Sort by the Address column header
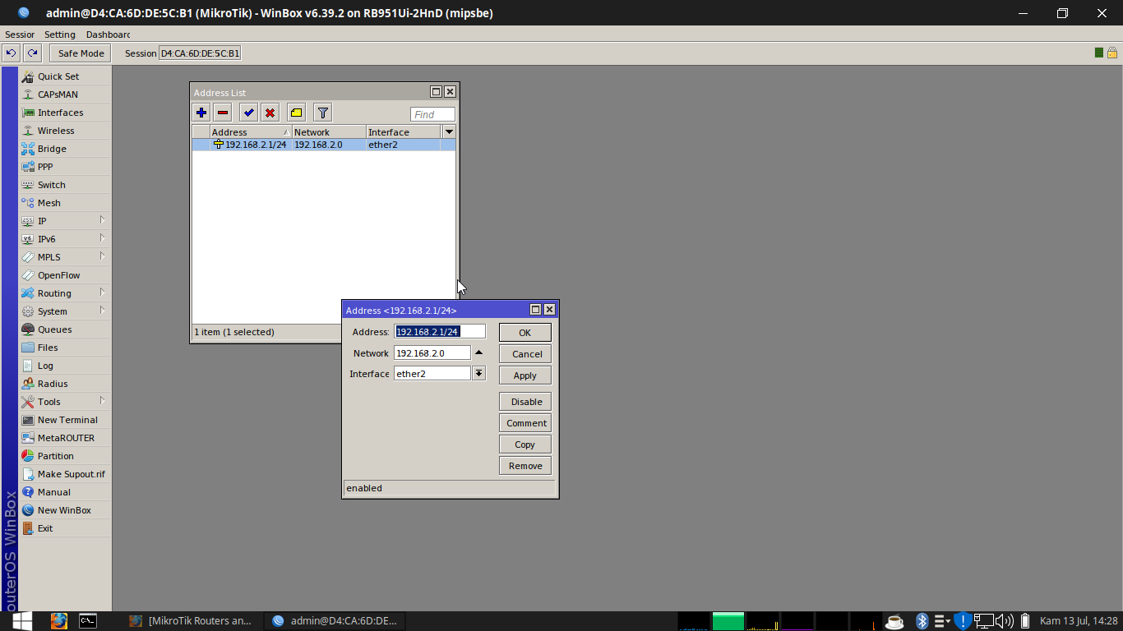Viewport: 1123px width, 631px height. (251, 132)
